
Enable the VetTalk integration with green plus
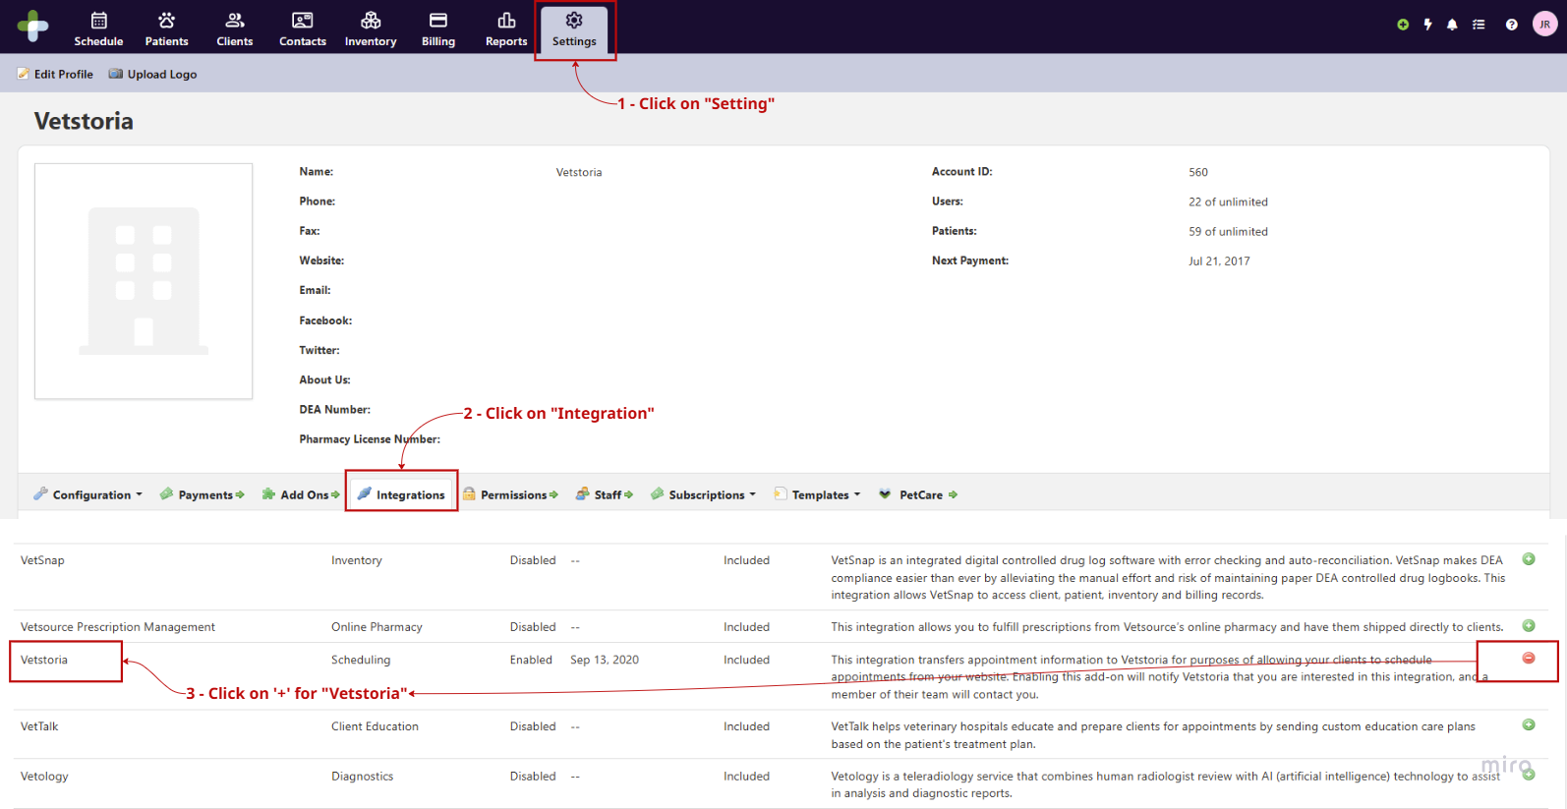tap(1529, 725)
